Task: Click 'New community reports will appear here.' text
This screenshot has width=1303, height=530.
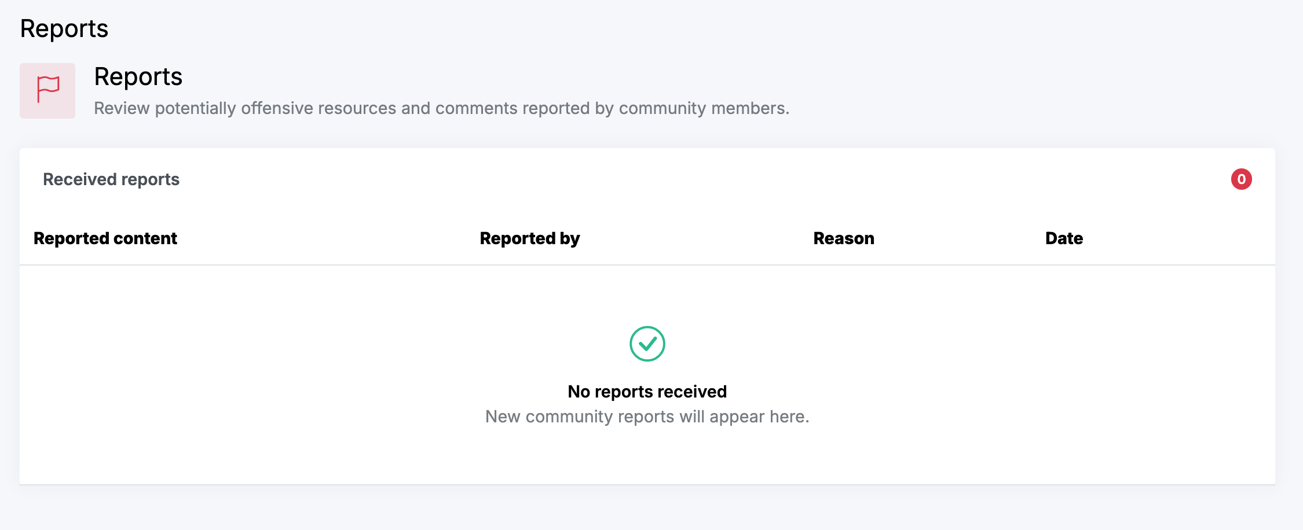Action: point(647,417)
